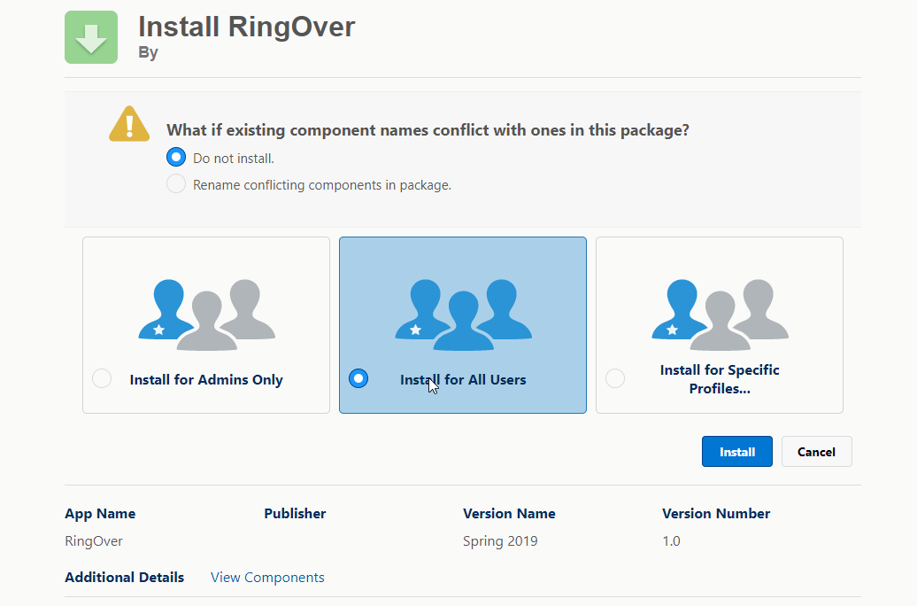Click the 'Spring 2019' version name value

click(500, 541)
